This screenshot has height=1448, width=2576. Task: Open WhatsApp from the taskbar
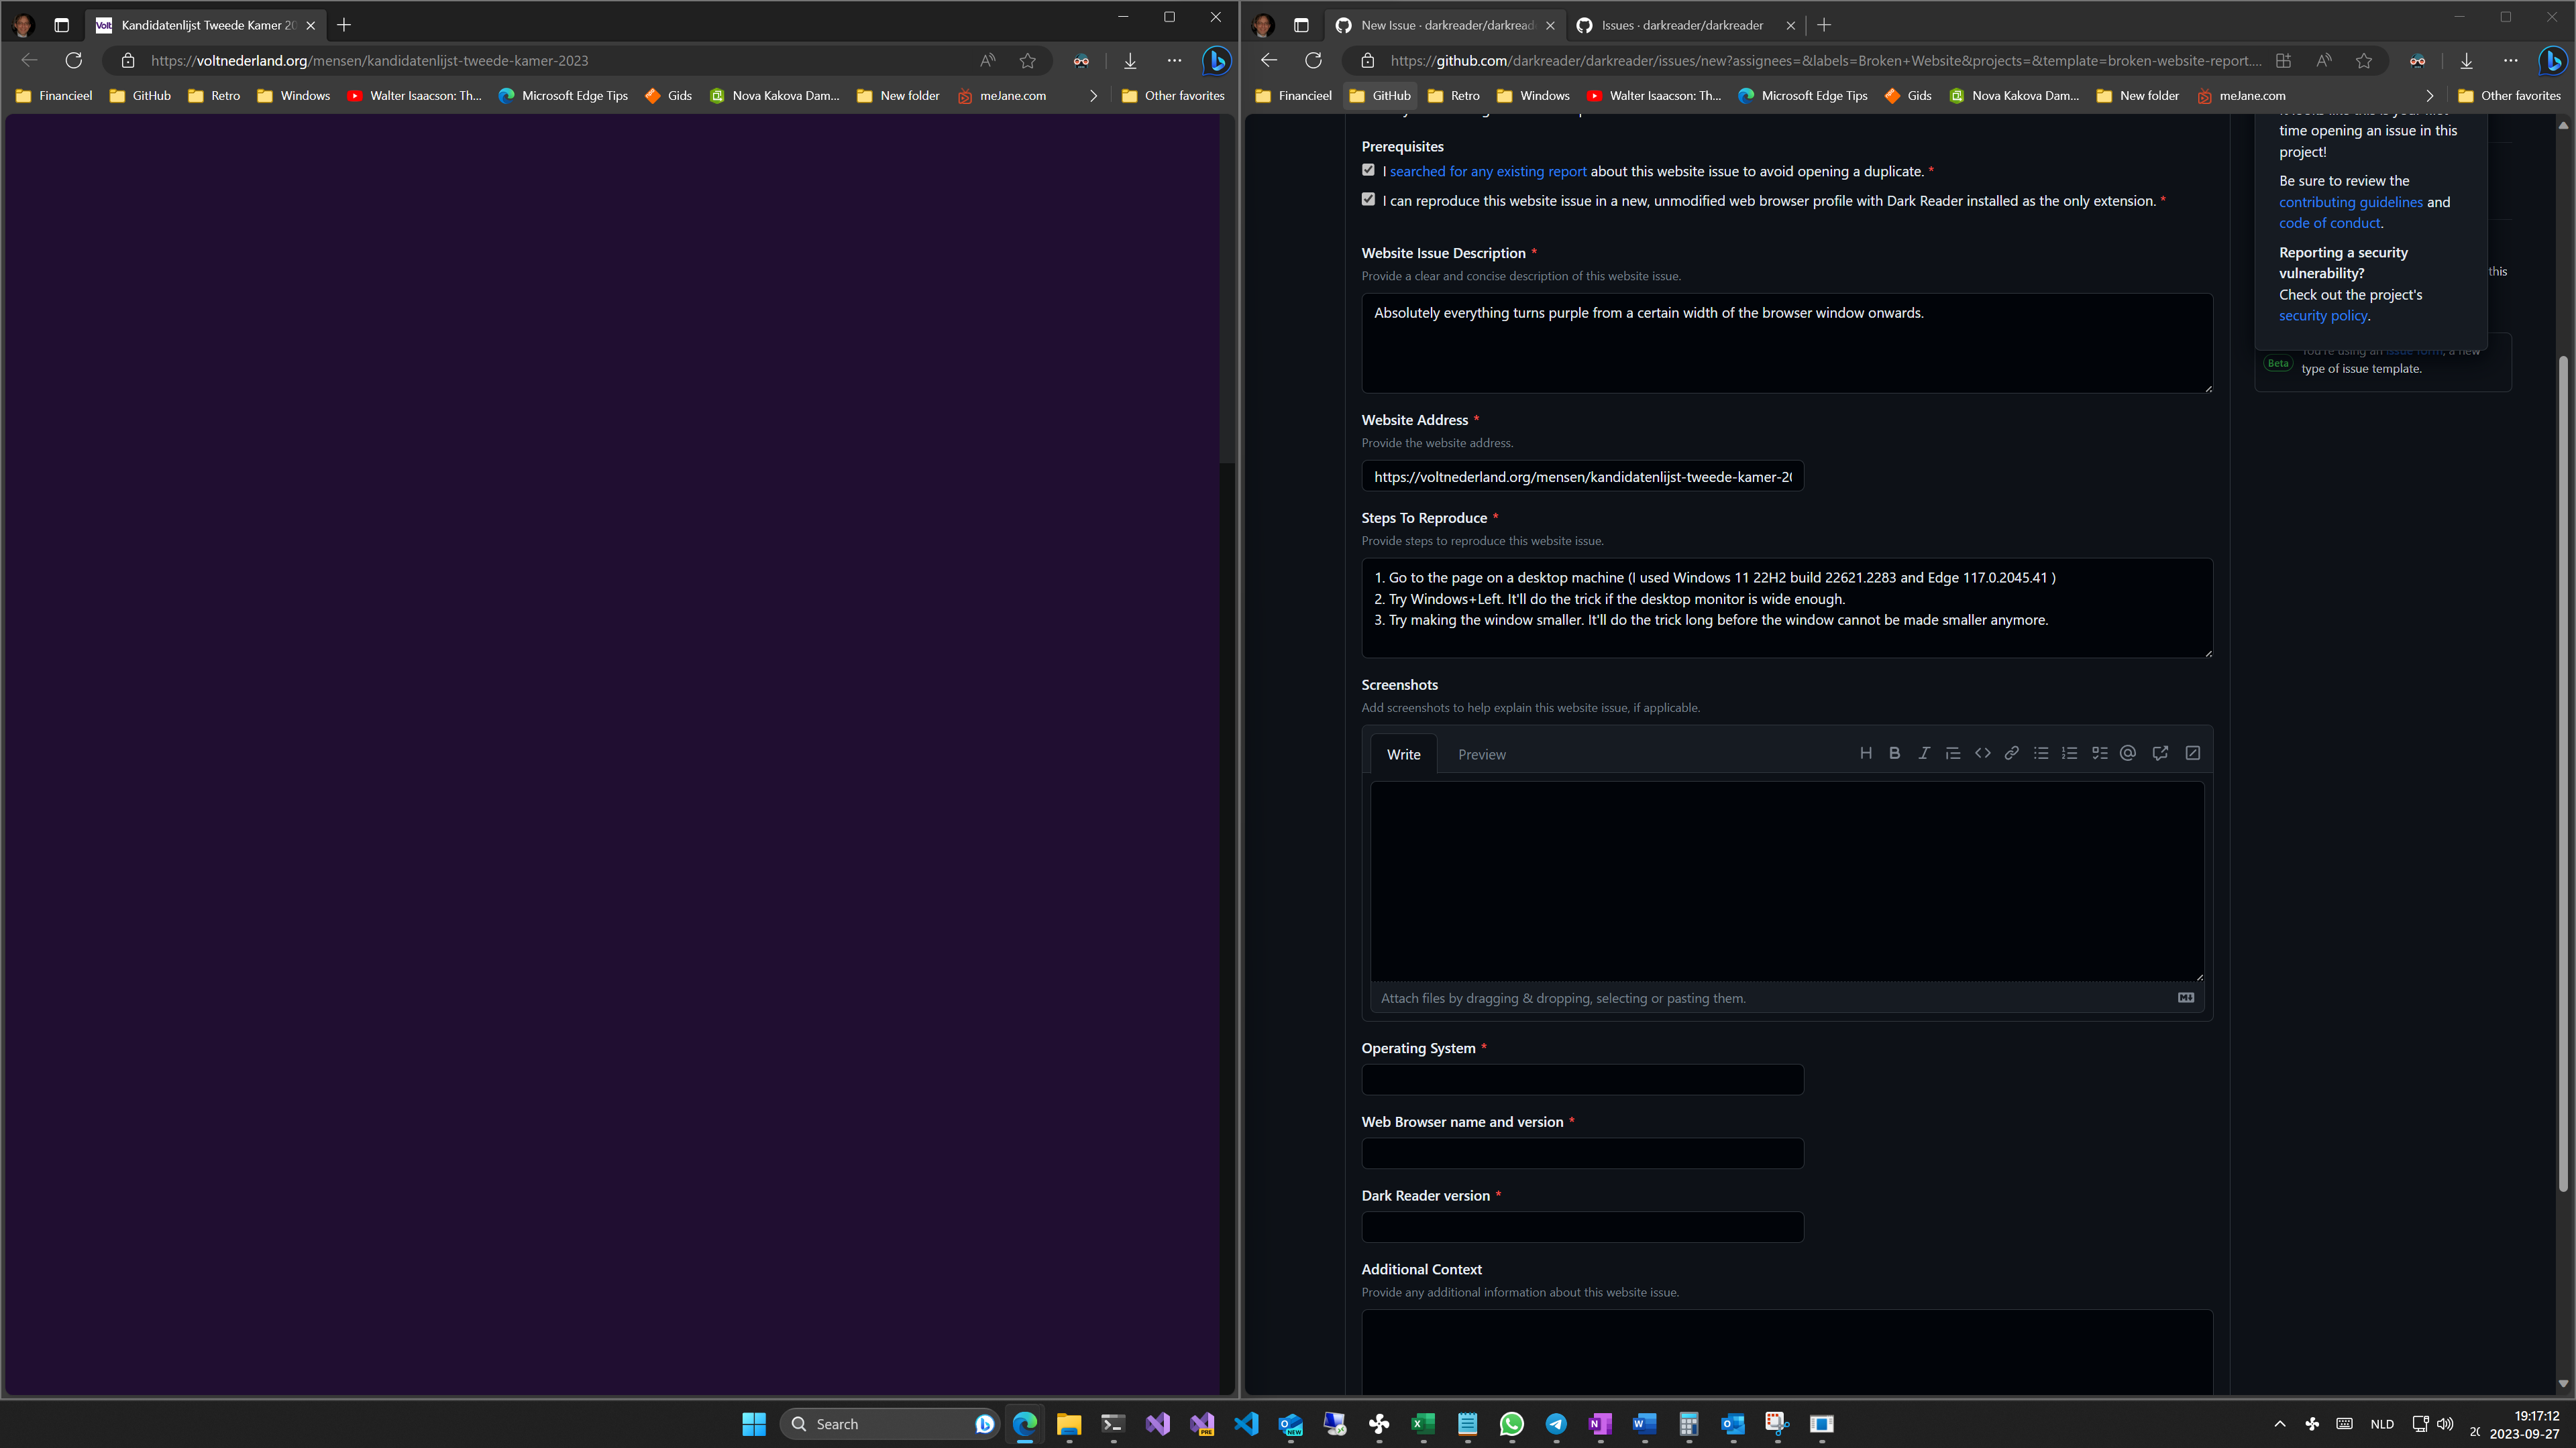click(1511, 1424)
